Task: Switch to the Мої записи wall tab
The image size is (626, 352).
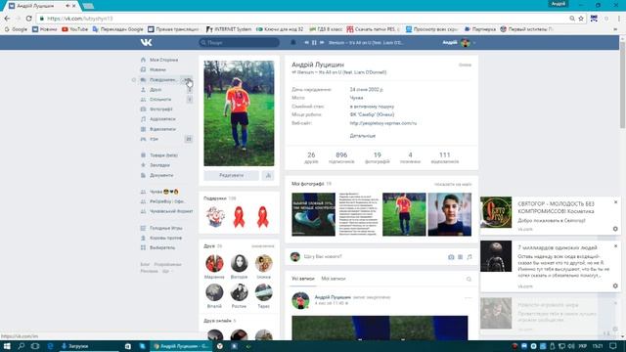Action: [x=334, y=279]
